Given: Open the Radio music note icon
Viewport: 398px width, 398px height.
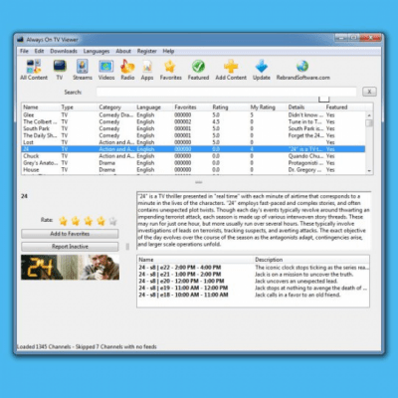Looking at the screenshot, I should coord(127,66).
